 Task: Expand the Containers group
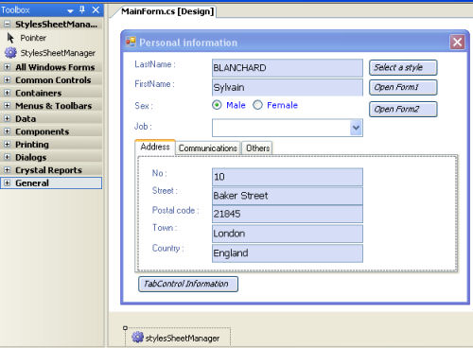pos(7,93)
